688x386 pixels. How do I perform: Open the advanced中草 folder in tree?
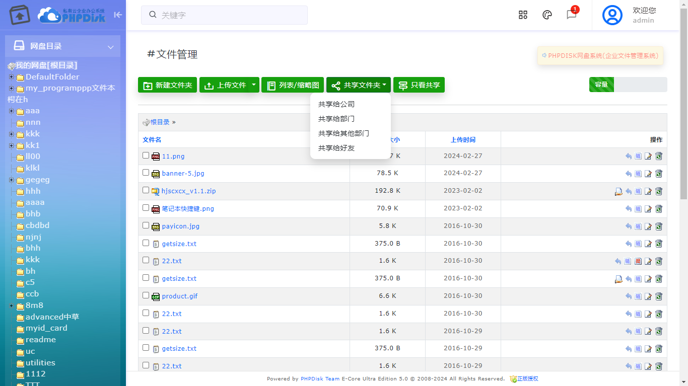[x=52, y=317]
